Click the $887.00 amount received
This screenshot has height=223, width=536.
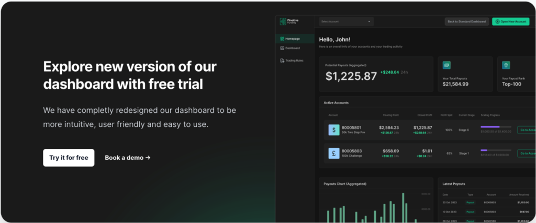point(524,212)
